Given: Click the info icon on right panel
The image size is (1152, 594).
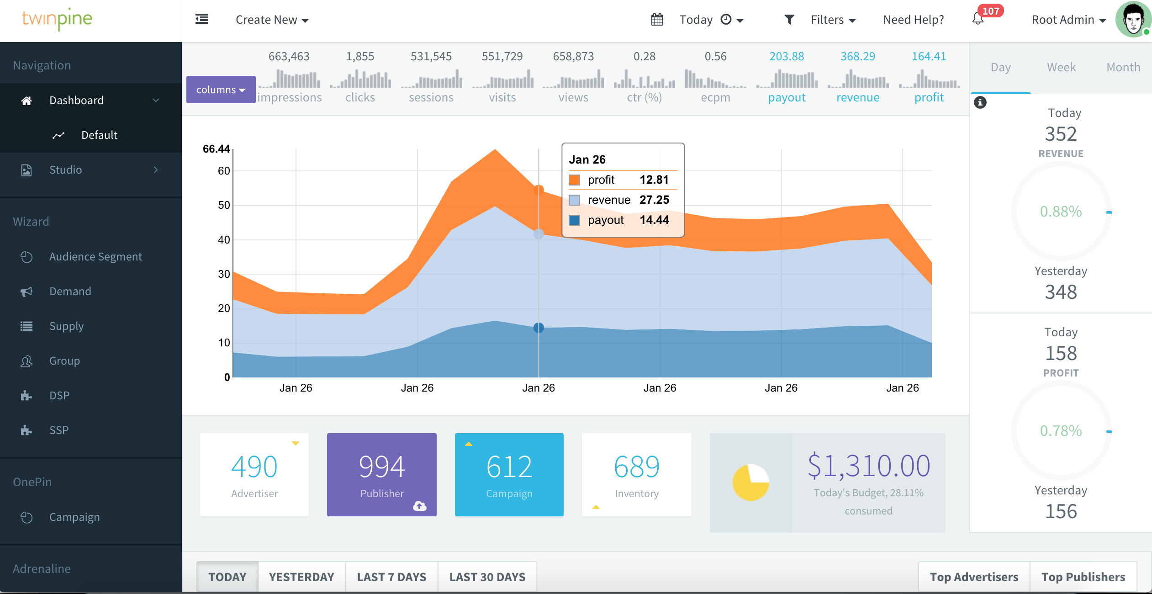Looking at the screenshot, I should [x=980, y=102].
